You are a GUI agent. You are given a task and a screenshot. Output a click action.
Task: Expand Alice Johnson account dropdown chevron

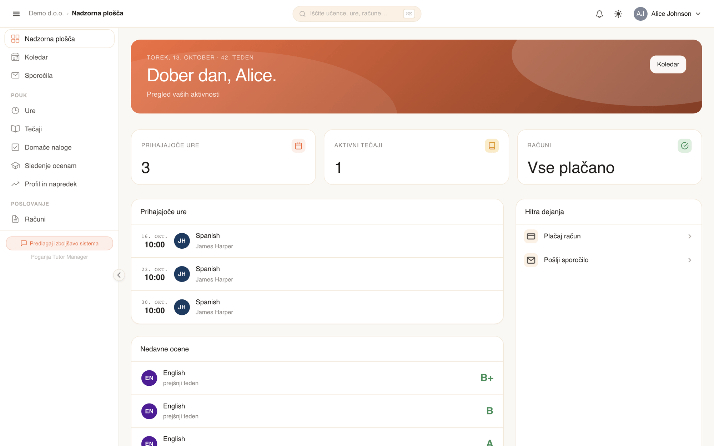(698, 14)
